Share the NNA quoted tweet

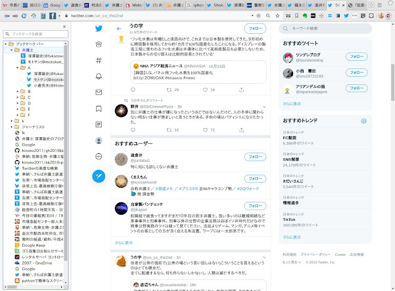pyautogui.click(x=241, y=90)
